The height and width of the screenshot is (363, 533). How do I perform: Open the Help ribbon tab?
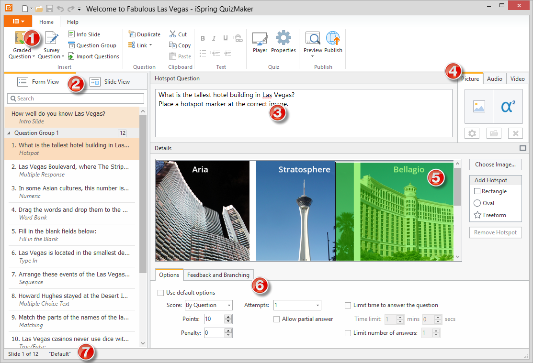pyautogui.click(x=73, y=22)
